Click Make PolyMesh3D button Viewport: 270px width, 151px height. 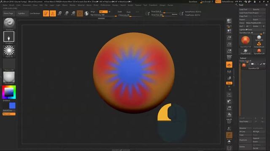256,23
